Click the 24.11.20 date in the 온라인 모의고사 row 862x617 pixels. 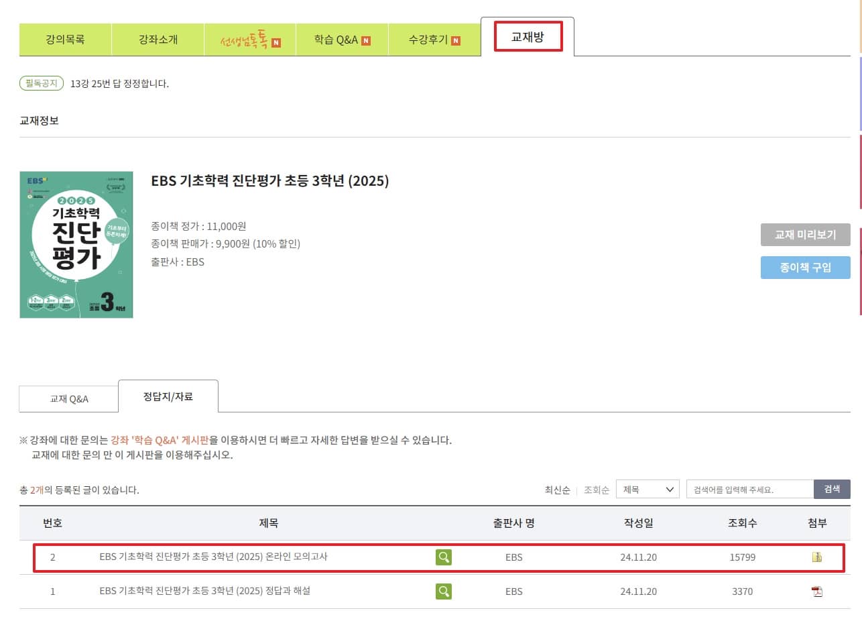pyautogui.click(x=638, y=557)
